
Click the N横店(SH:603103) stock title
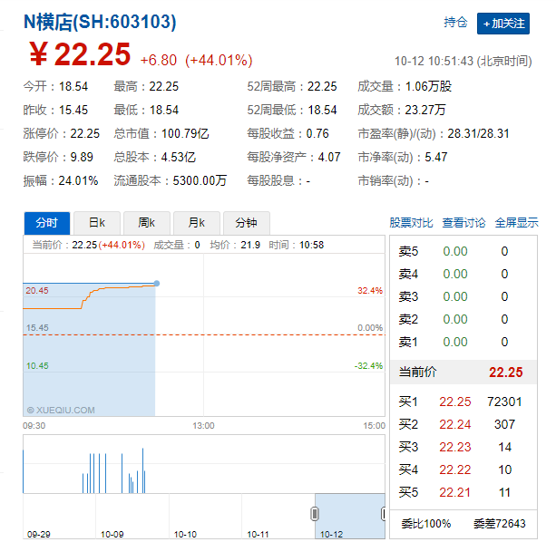point(100,22)
